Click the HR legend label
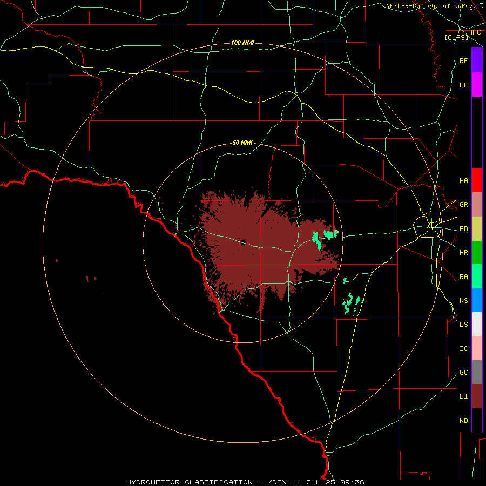Image resolution: width=486 pixels, height=486 pixels. point(464,253)
